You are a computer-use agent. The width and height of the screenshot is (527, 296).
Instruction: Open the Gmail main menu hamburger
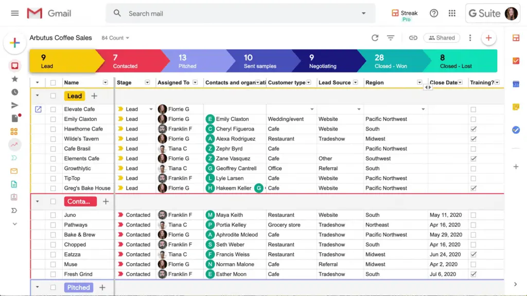[15, 13]
